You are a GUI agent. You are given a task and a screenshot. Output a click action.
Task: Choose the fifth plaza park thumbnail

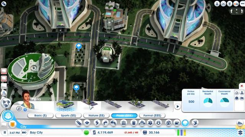pyautogui.click(x=160, y=105)
